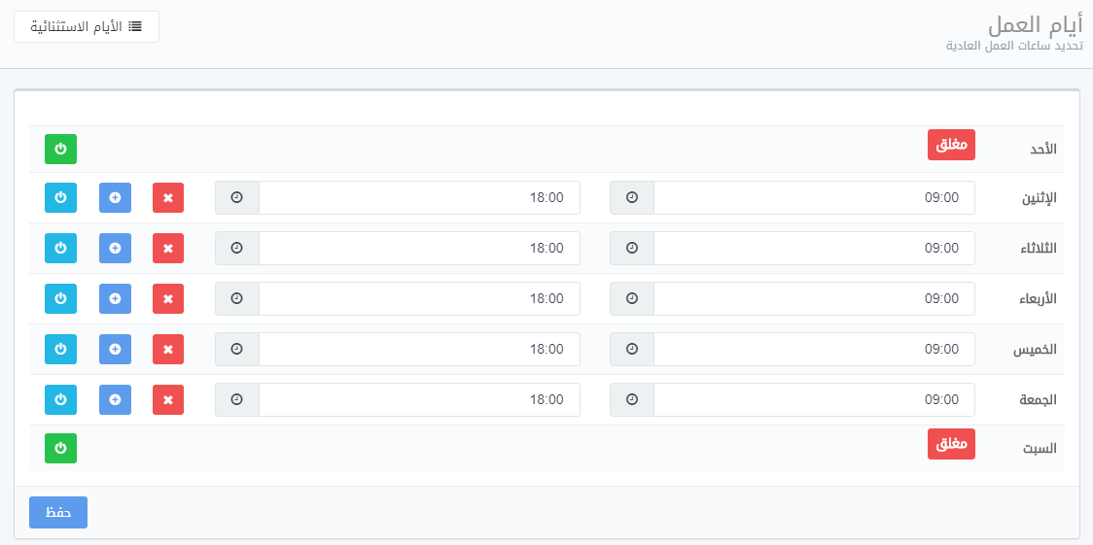The image size is (1093, 545).
Task: Open clock picker for Thursday 09:00 start time
Action: 632,349
